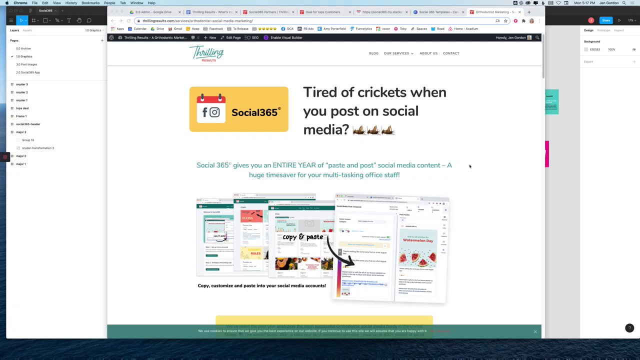The height and width of the screenshot is (360, 640).
Task: Open the Blog nav link
Action: click(373, 53)
